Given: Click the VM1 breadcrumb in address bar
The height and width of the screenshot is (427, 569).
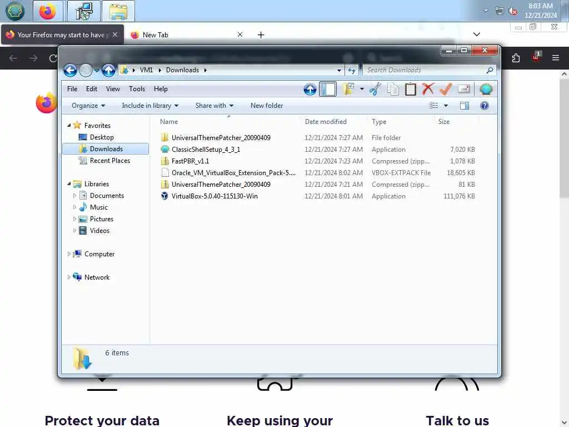Looking at the screenshot, I should coord(146,70).
